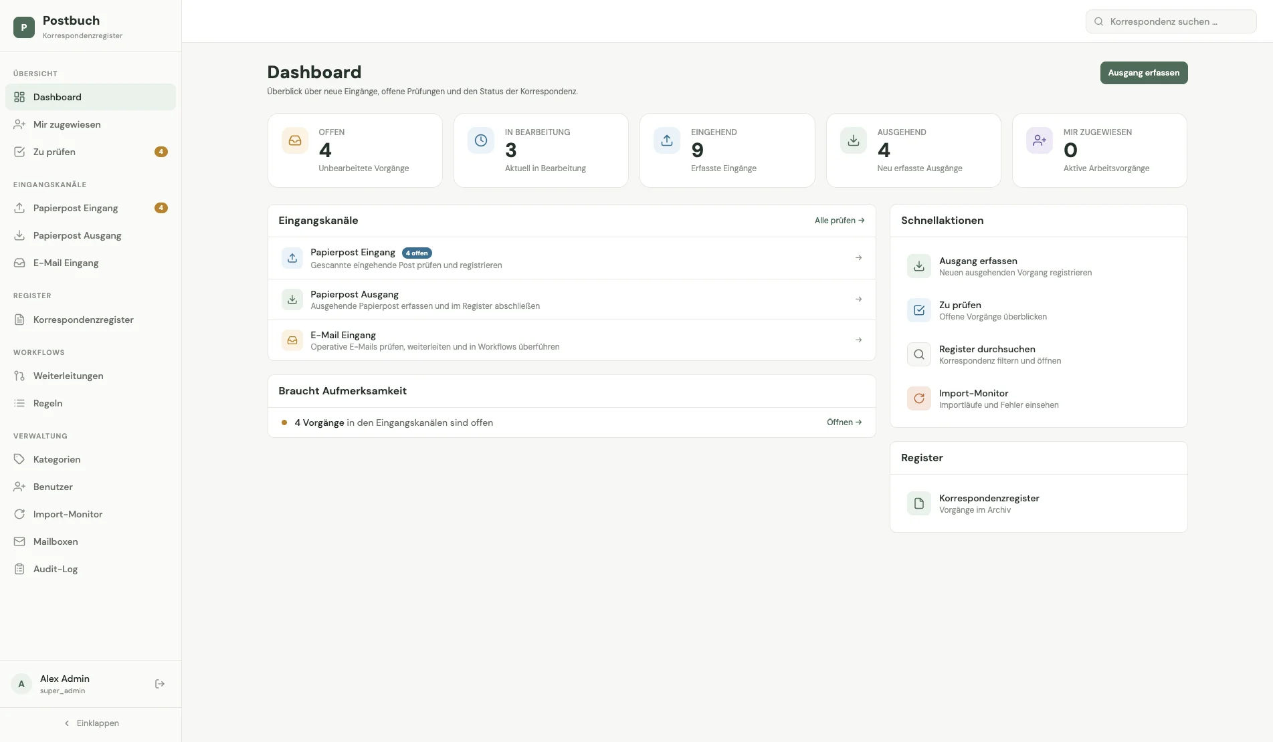
Task: Click the Korrespondenz suchen search field
Action: coord(1171,21)
